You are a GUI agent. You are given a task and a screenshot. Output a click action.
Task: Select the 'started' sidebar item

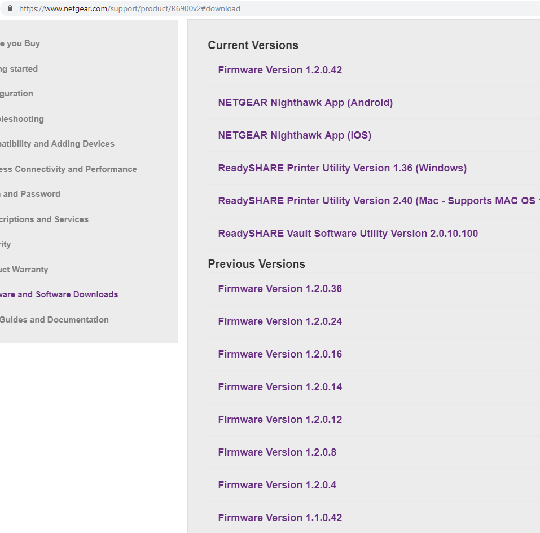19,69
